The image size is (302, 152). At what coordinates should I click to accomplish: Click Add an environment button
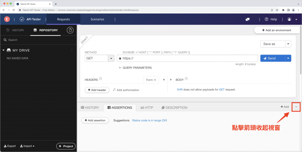tap(277, 30)
